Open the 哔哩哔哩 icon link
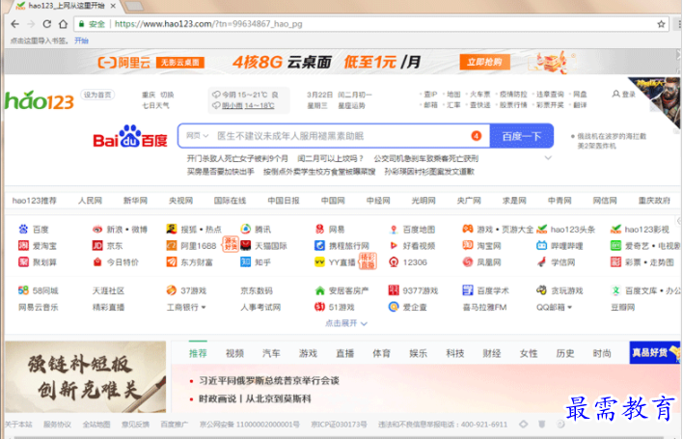The width and height of the screenshot is (683, 439). (541, 246)
